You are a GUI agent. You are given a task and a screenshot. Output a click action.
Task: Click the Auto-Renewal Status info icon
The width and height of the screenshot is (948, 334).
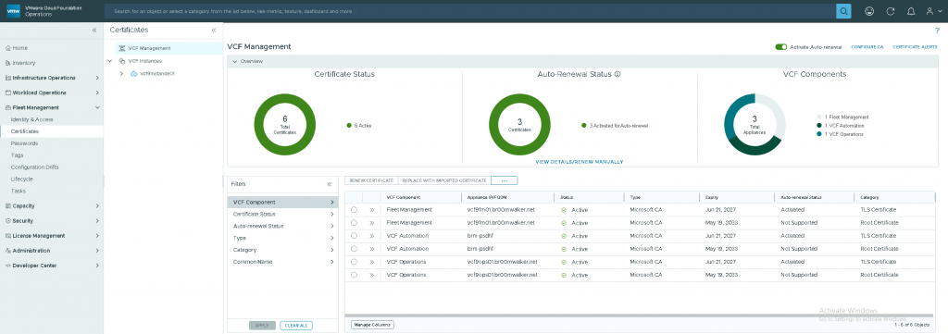click(x=617, y=74)
